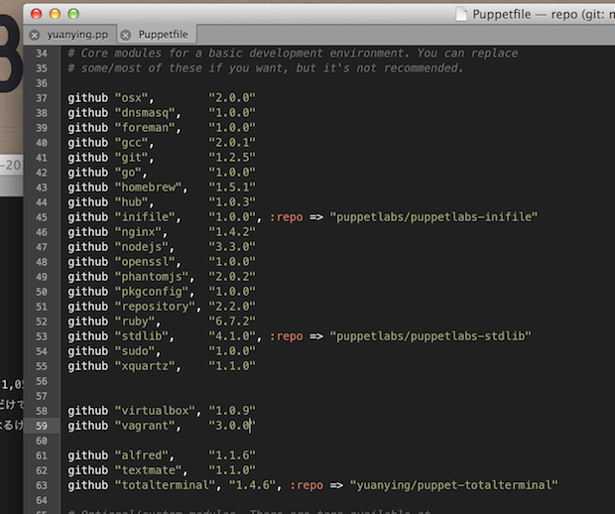Click the "textmate" module name
Viewport: 615px width, 514px height.
pos(149,471)
